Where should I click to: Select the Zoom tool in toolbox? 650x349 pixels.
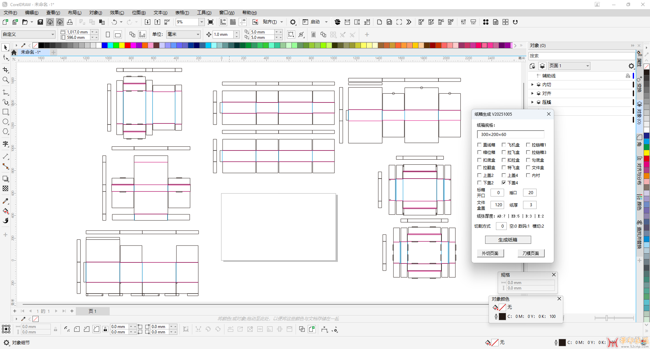tap(5, 80)
